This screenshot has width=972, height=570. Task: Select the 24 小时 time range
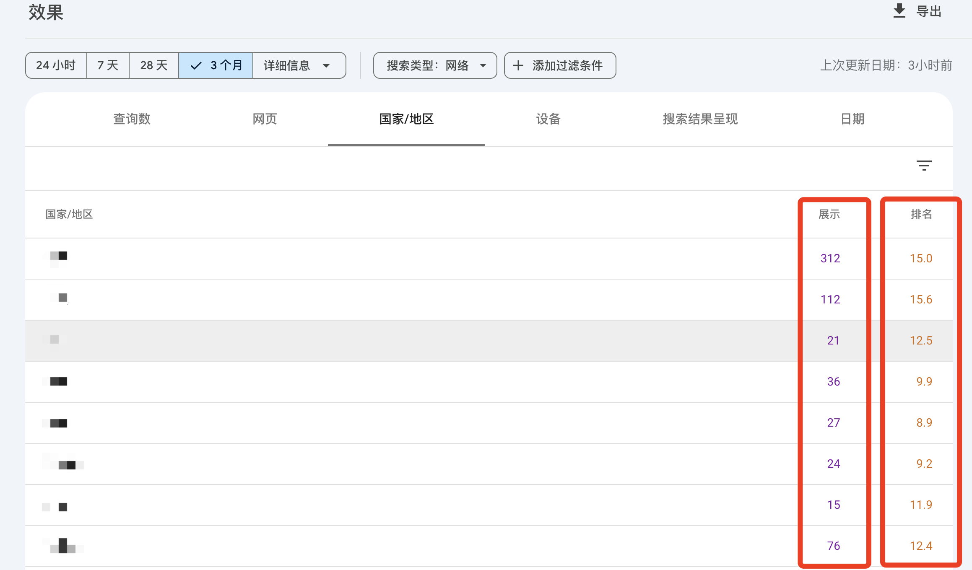tap(56, 65)
